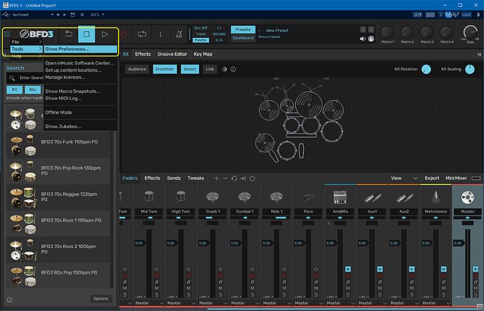Collapse the right panel edge icon
Image resolution: width=484 pixels, height=311 pixels.
479,54
